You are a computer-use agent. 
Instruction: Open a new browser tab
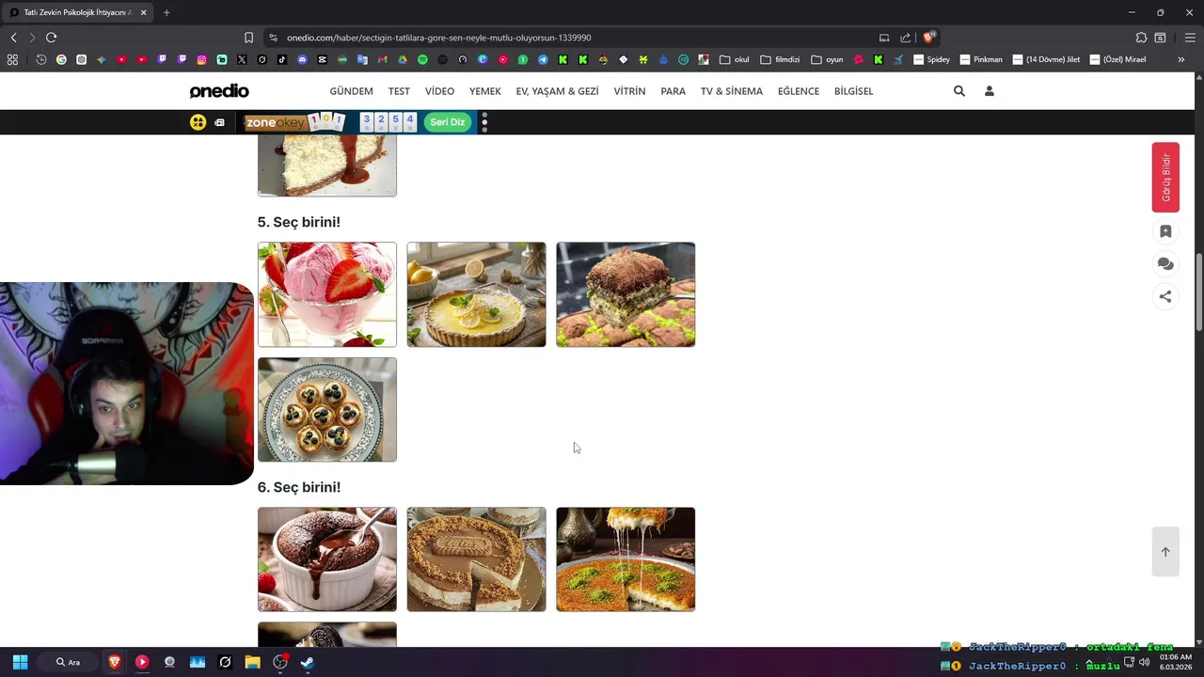click(x=166, y=12)
